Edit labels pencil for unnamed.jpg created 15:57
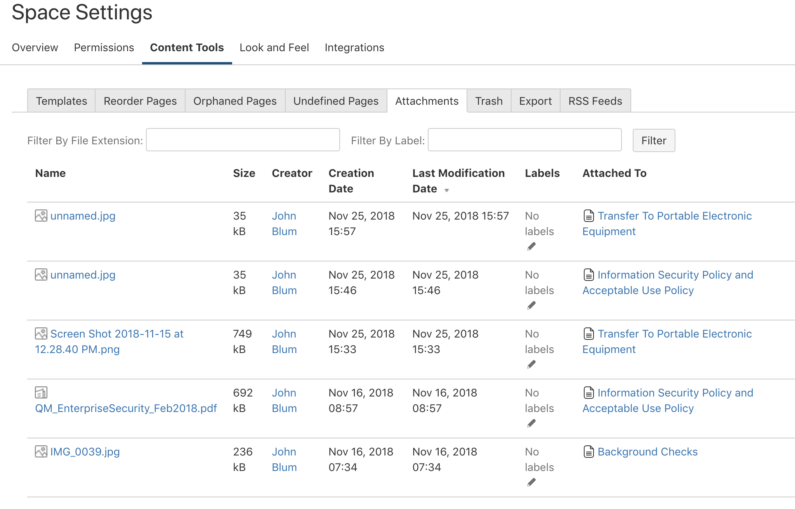Screen dimensions: 795x509 [x=531, y=246]
